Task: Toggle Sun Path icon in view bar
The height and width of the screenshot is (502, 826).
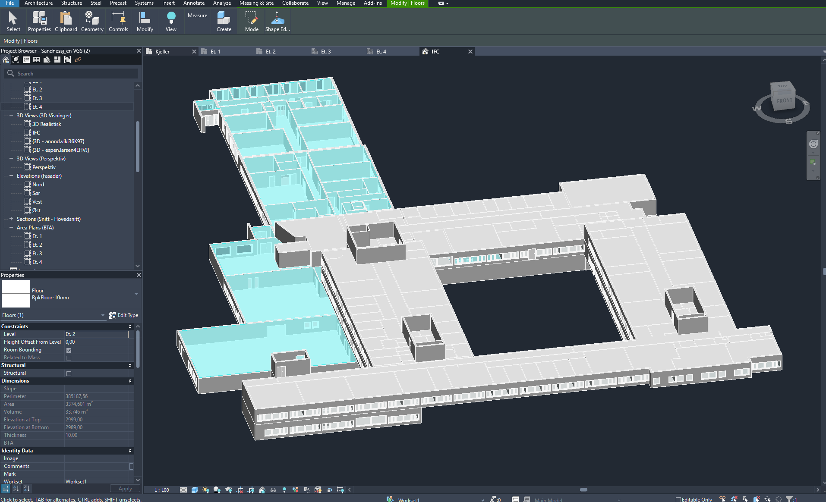Action: click(206, 490)
